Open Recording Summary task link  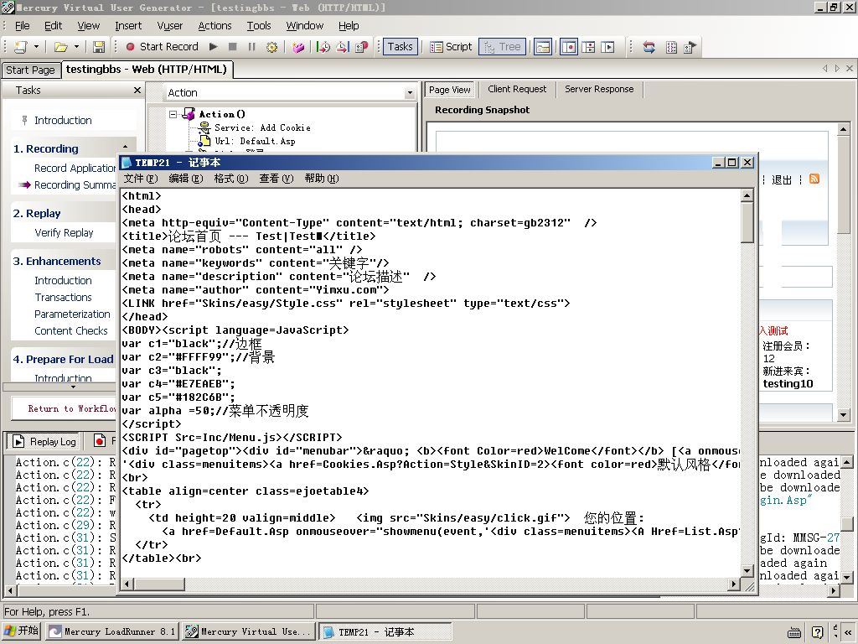tap(75, 185)
